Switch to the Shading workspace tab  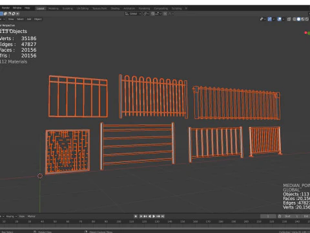pos(115,8)
